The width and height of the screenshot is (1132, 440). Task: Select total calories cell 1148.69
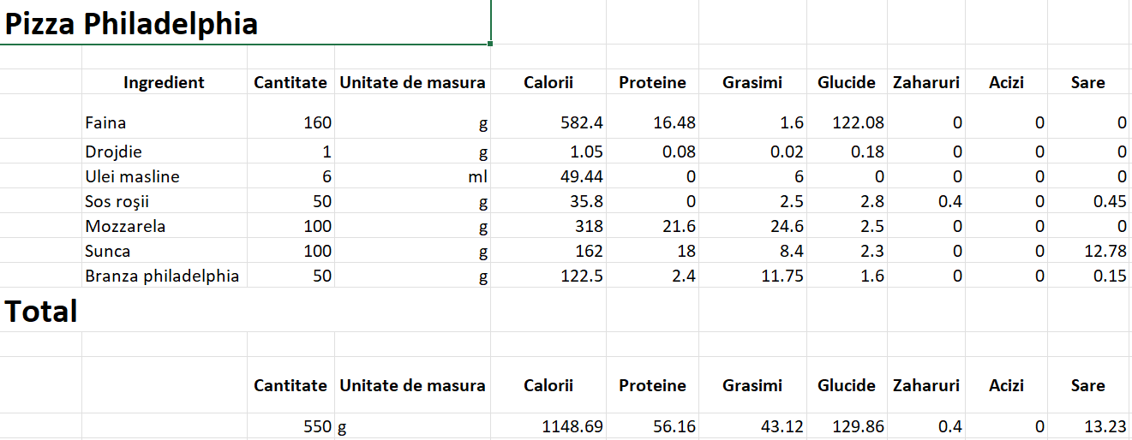pos(548,426)
